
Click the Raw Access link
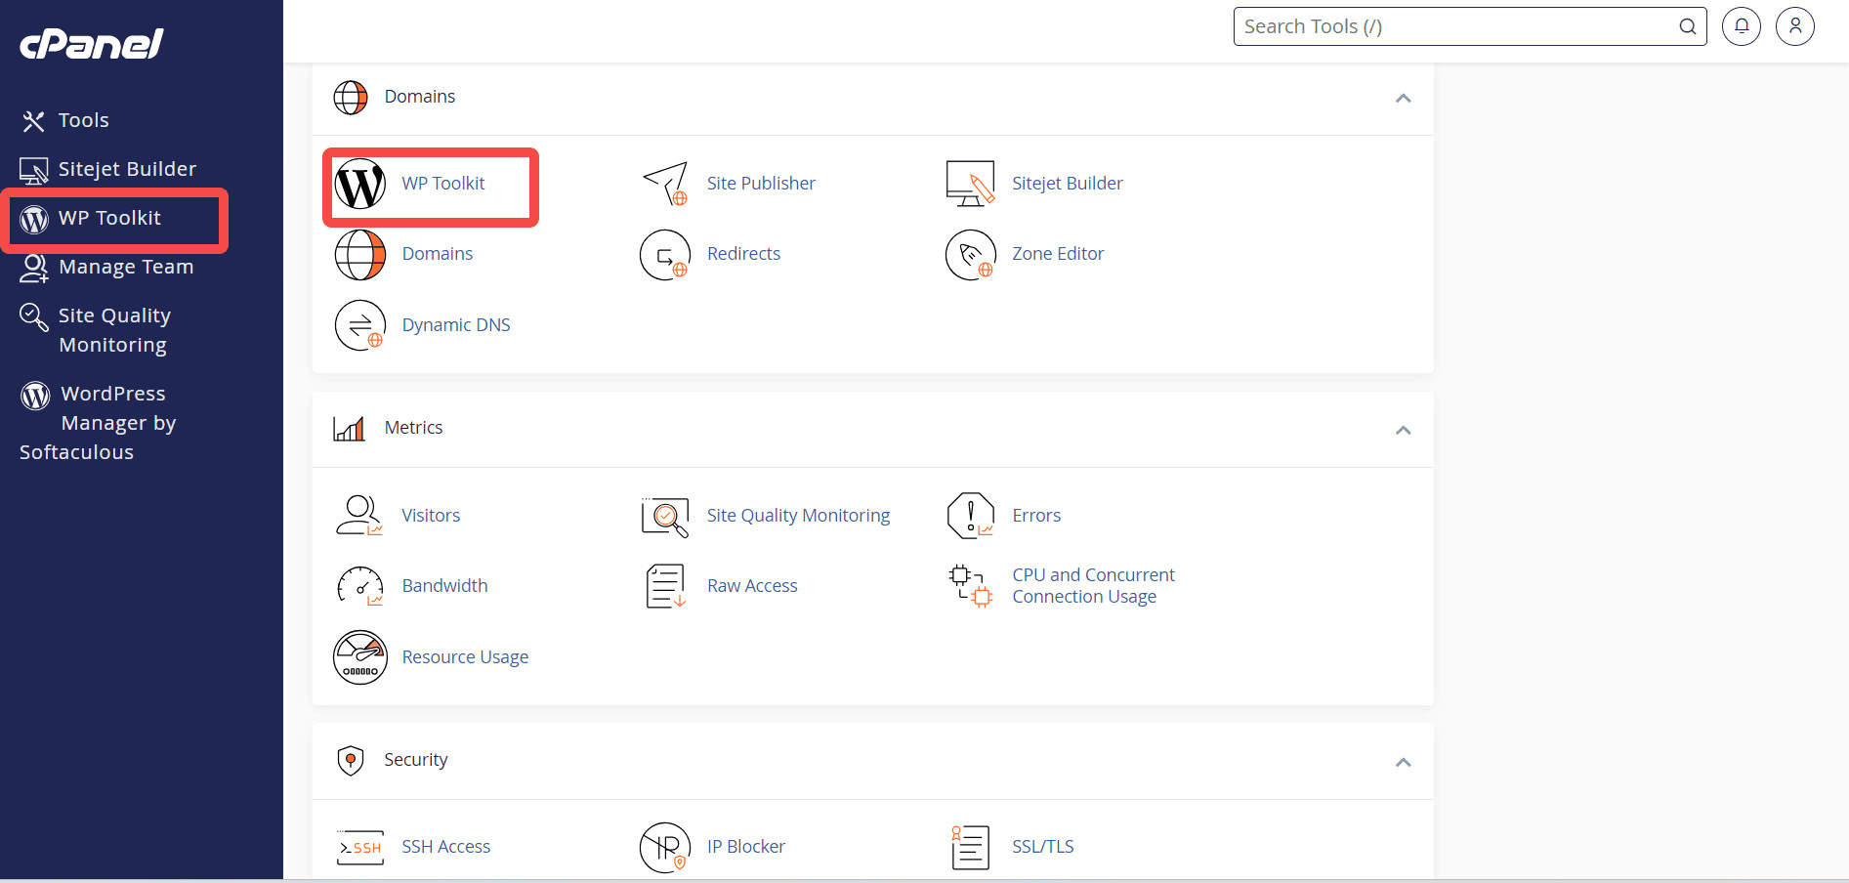tap(752, 585)
